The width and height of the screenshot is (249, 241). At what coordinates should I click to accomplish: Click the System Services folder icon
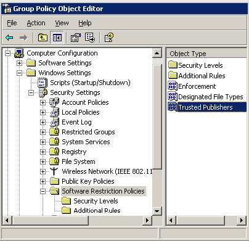[x=54, y=142]
